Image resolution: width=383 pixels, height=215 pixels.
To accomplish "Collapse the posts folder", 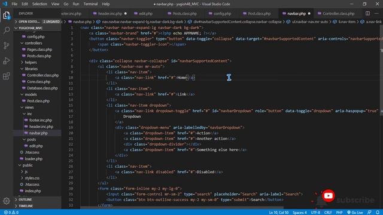I will pos(32,140).
